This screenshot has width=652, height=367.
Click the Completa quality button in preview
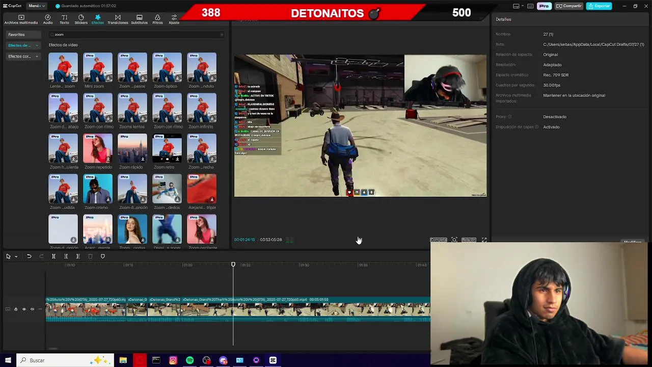[x=439, y=240]
